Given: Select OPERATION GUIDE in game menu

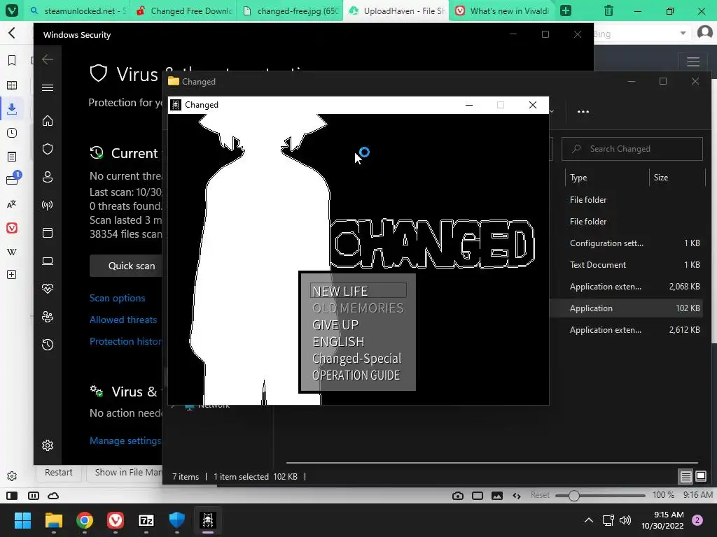Looking at the screenshot, I should point(356,375).
